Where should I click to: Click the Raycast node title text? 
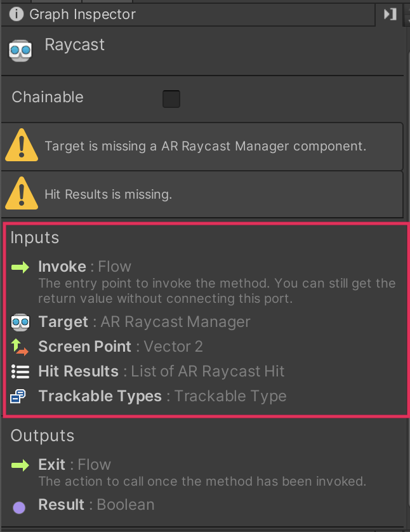click(x=74, y=45)
